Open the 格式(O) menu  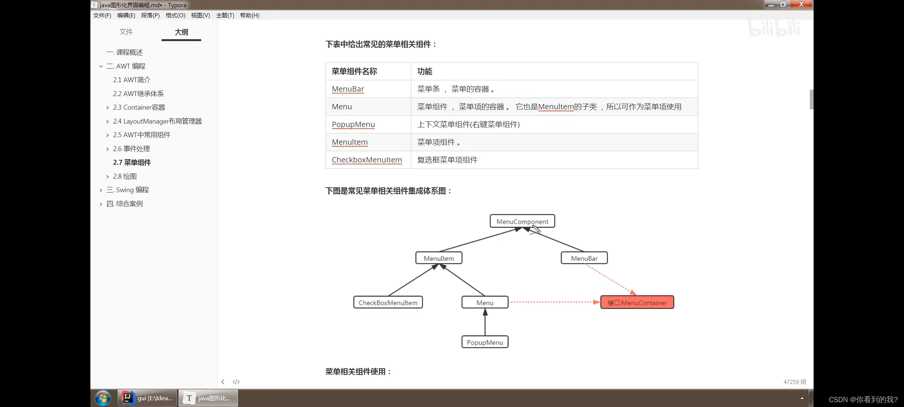tap(175, 15)
